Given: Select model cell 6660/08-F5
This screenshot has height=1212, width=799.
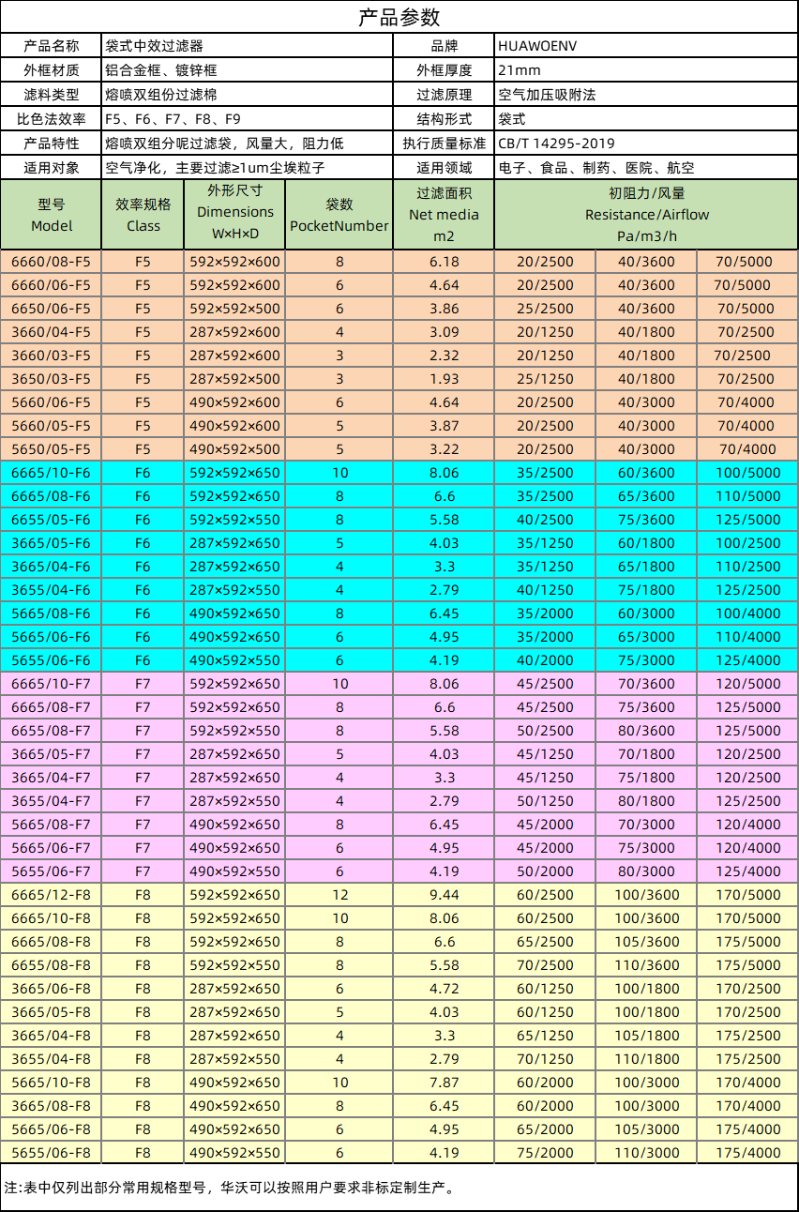Looking at the screenshot, I should [52, 262].
